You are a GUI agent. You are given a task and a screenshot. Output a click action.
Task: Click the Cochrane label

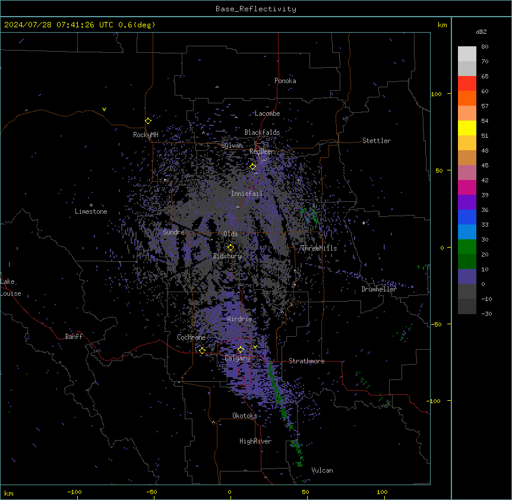(x=191, y=337)
